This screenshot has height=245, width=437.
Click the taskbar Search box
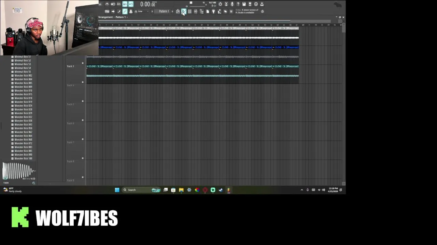142,190
